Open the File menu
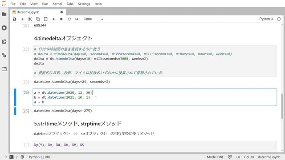The width and height of the screenshot is (285, 160). click(x=13, y=4)
